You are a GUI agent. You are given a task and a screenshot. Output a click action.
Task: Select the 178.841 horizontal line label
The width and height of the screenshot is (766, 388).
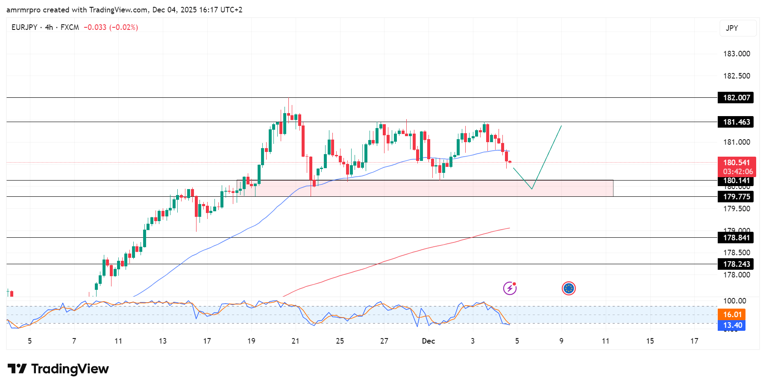[736, 238]
